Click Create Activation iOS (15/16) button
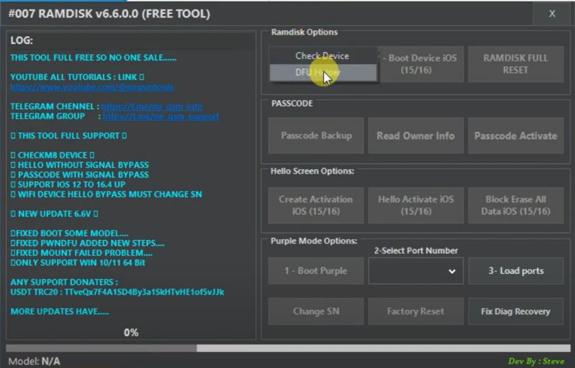Image resolution: width=575 pixels, height=368 pixels. click(x=316, y=205)
